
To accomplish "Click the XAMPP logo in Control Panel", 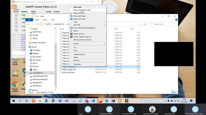I will [14, 7].
